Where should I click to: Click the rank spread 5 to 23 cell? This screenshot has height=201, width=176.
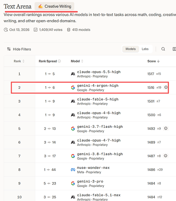50,183
